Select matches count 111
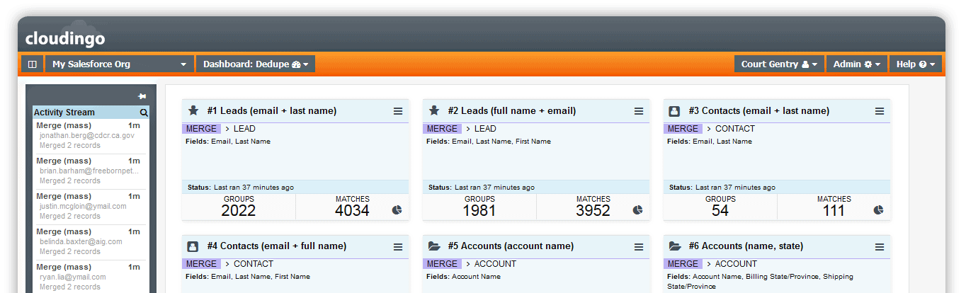 click(x=834, y=211)
